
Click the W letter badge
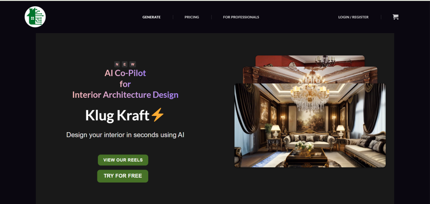133,65
